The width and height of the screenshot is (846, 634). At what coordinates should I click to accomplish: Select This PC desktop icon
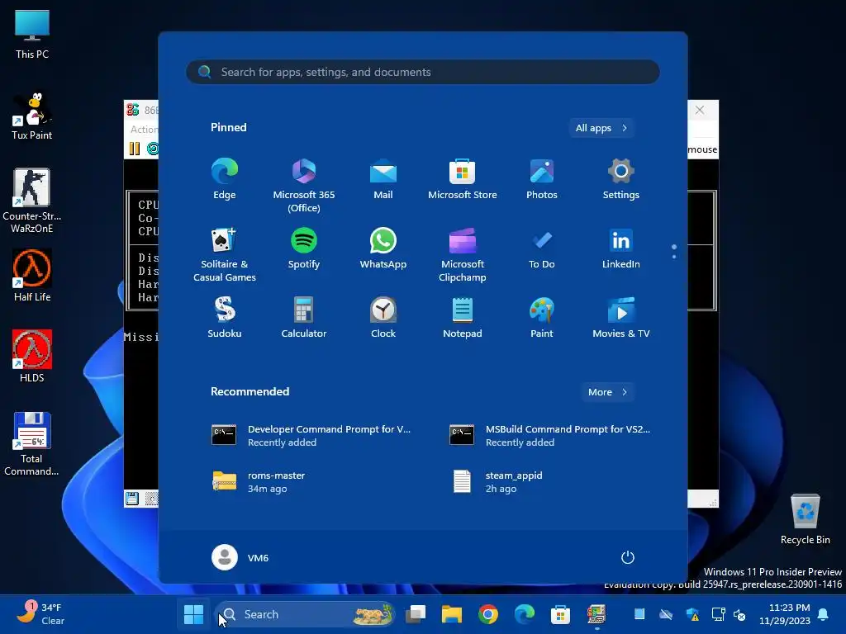pos(32,33)
